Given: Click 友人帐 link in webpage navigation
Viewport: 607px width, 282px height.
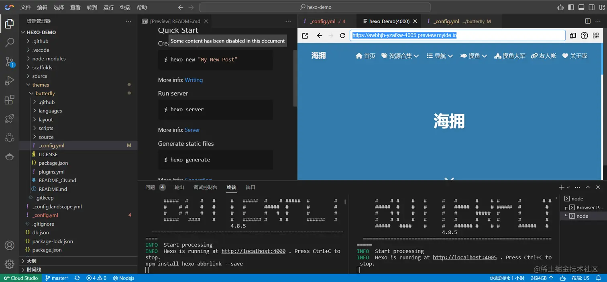Looking at the screenshot, I should coord(544,56).
